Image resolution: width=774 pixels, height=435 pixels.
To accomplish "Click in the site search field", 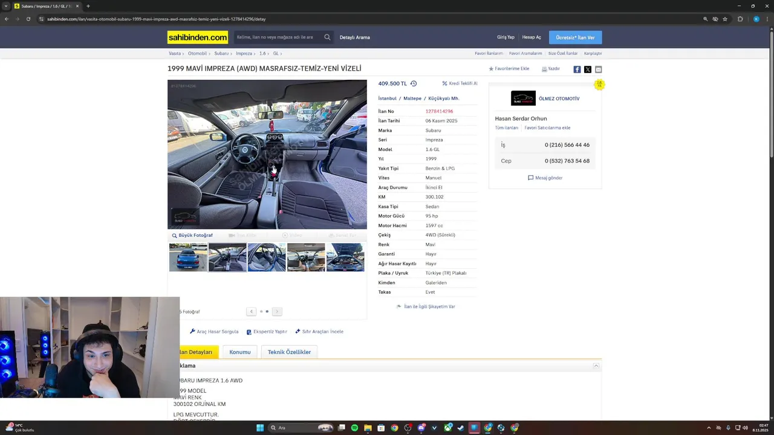I will pos(278,37).
